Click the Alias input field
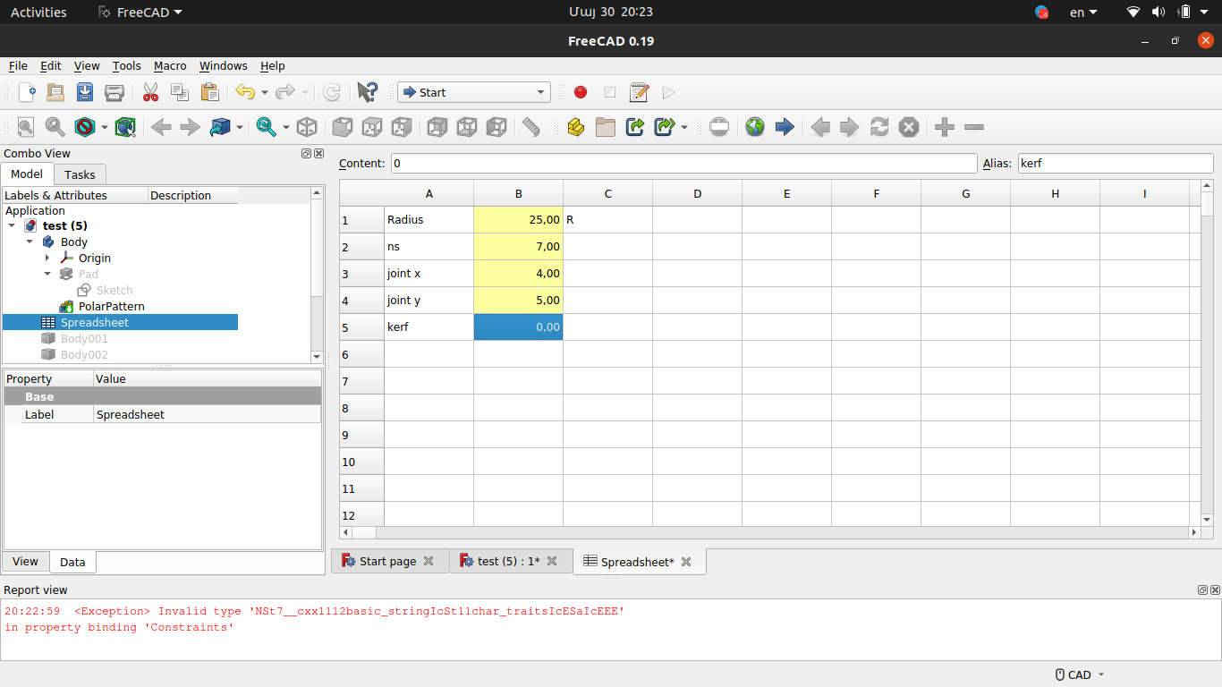The image size is (1222, 687). (1116, 164)
